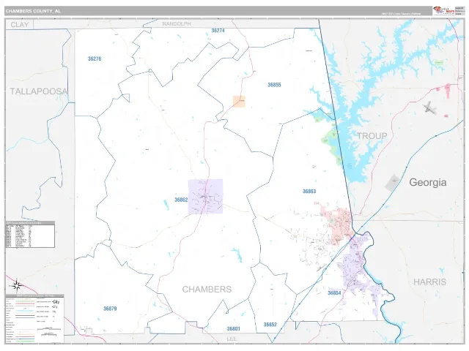469x351 pixels.
Task: Click ZIP code label 36801
Action: point(233,328)
